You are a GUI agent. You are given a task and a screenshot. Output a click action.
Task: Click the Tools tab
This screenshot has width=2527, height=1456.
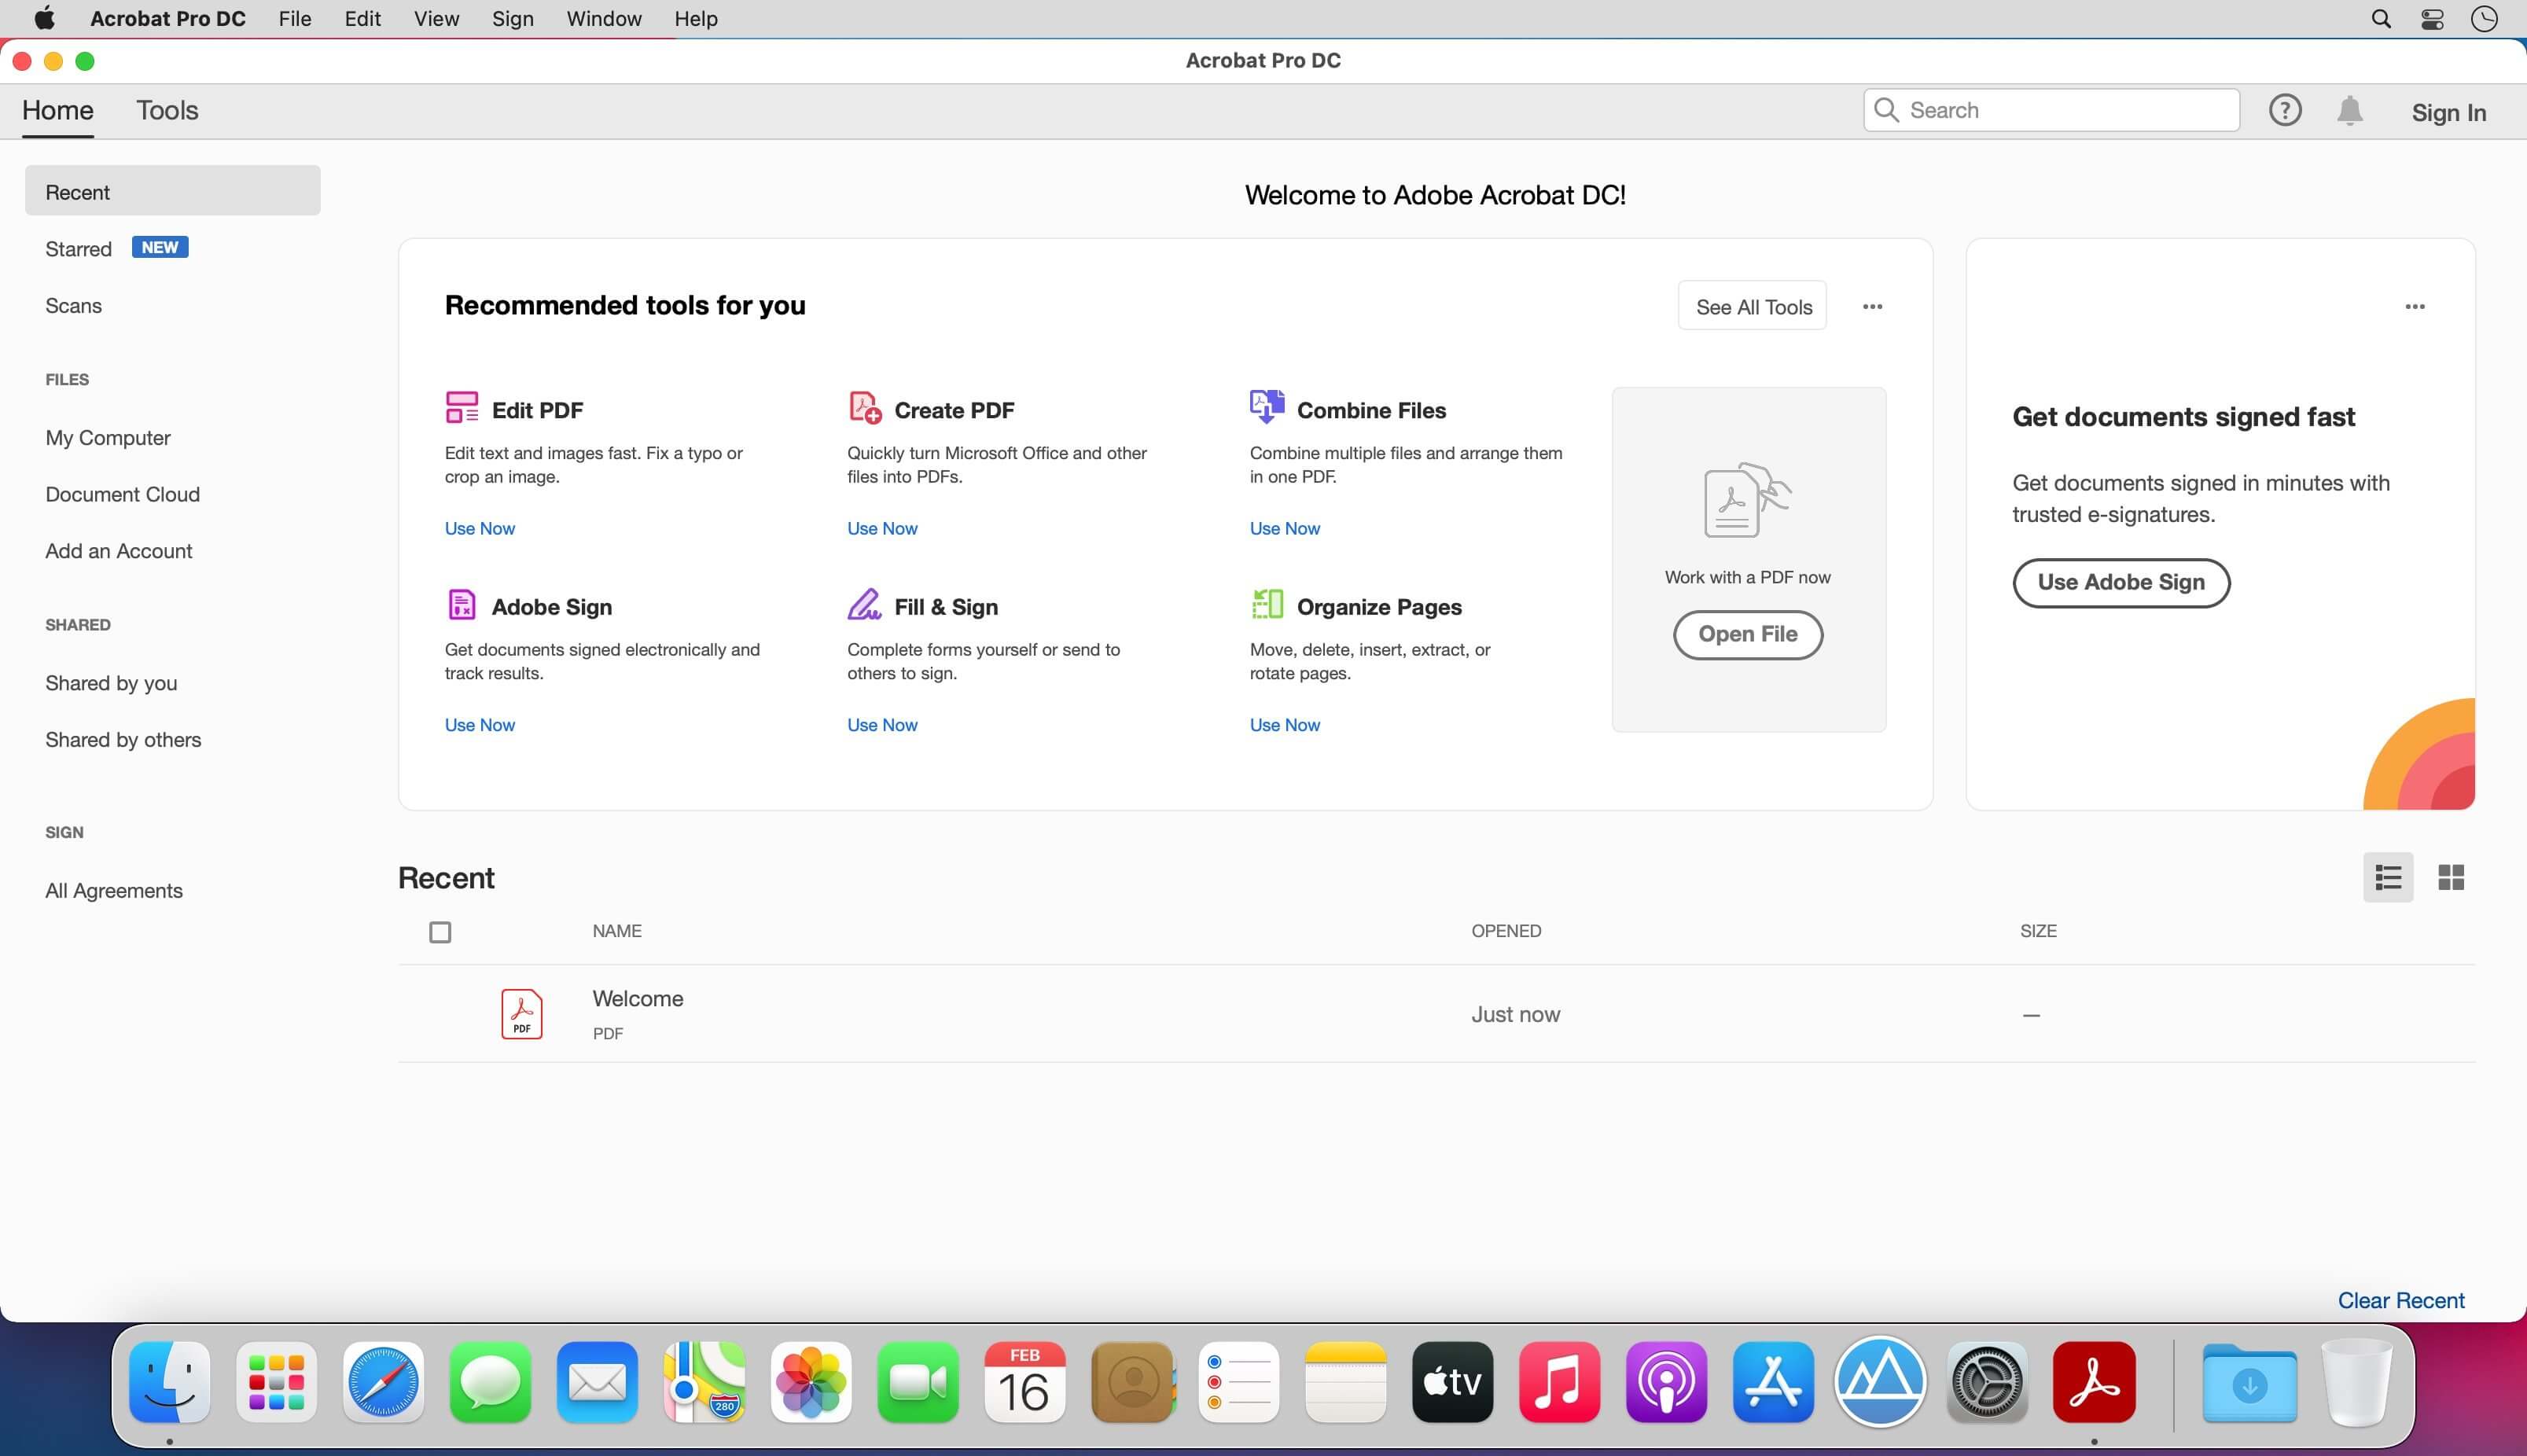coord(167,111)
